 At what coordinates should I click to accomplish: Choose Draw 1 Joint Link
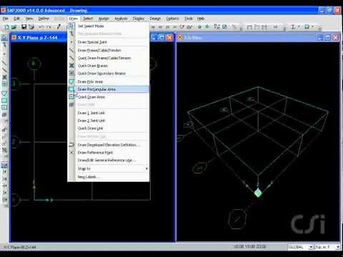pos(109,113)
